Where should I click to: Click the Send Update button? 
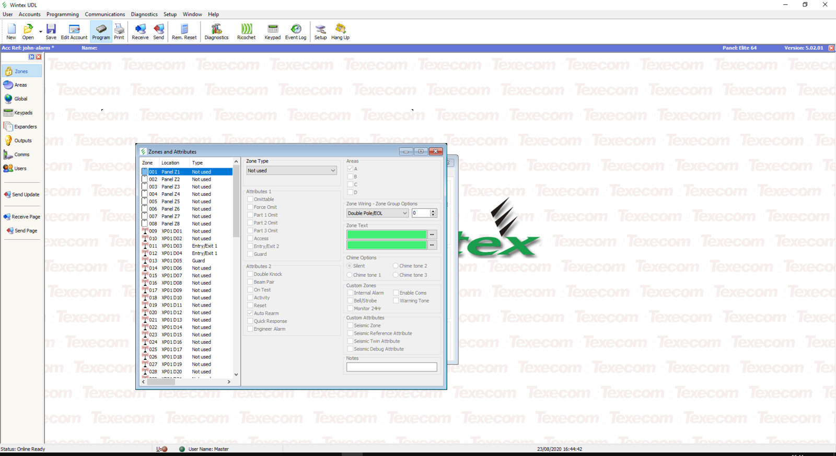22,194
